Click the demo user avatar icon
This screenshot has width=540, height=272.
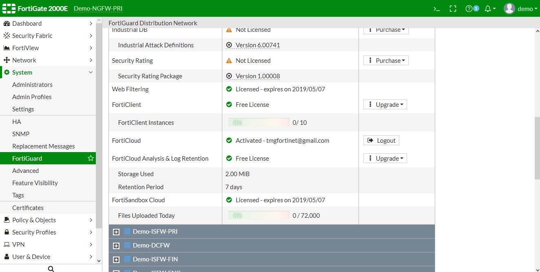(x=509, y=9)
